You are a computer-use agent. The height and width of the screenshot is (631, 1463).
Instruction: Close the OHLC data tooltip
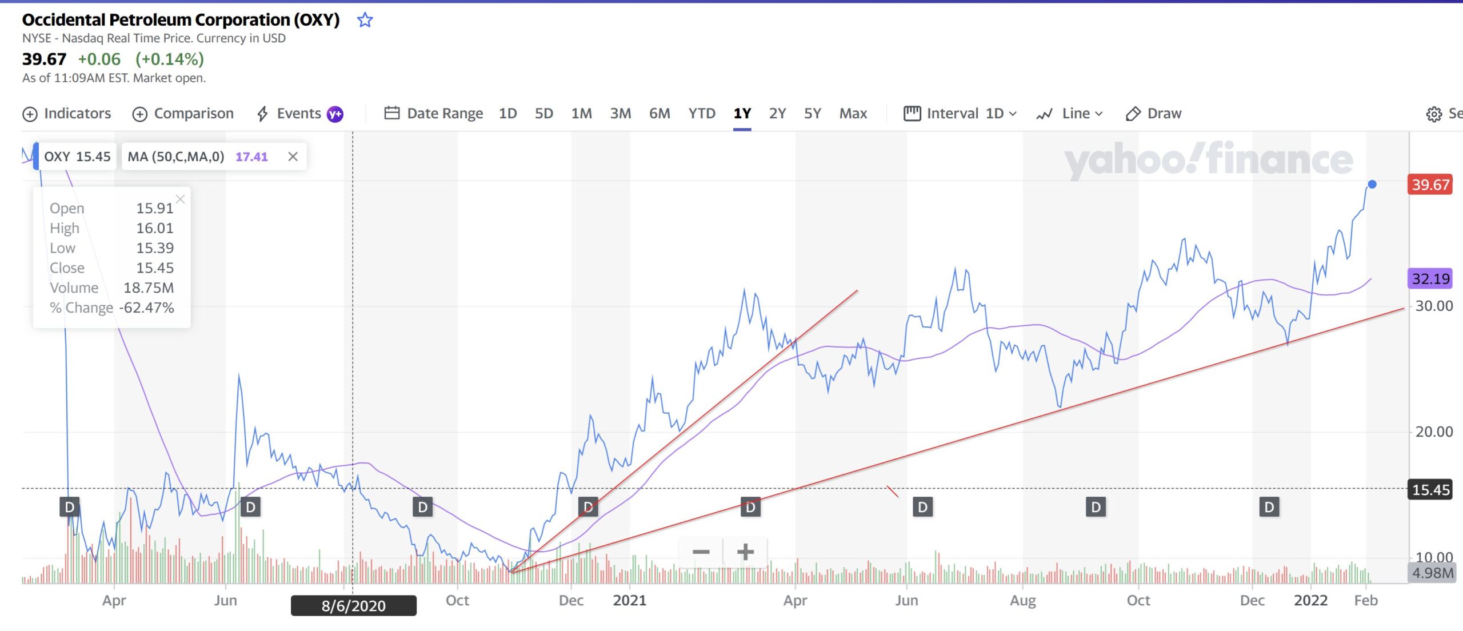point(180,199)
